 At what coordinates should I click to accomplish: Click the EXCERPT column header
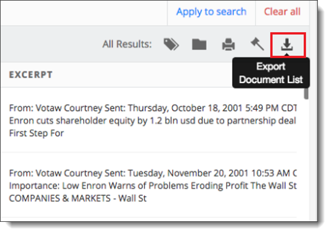[31, 75]
